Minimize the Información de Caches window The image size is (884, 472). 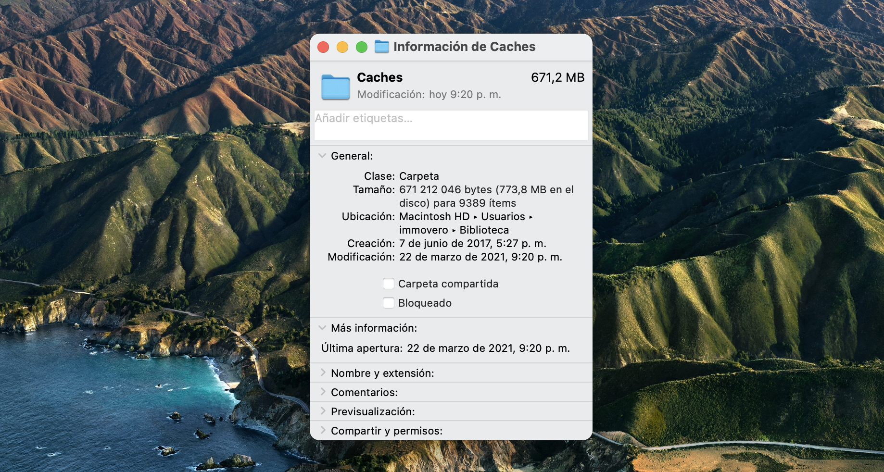pos(342,47)
